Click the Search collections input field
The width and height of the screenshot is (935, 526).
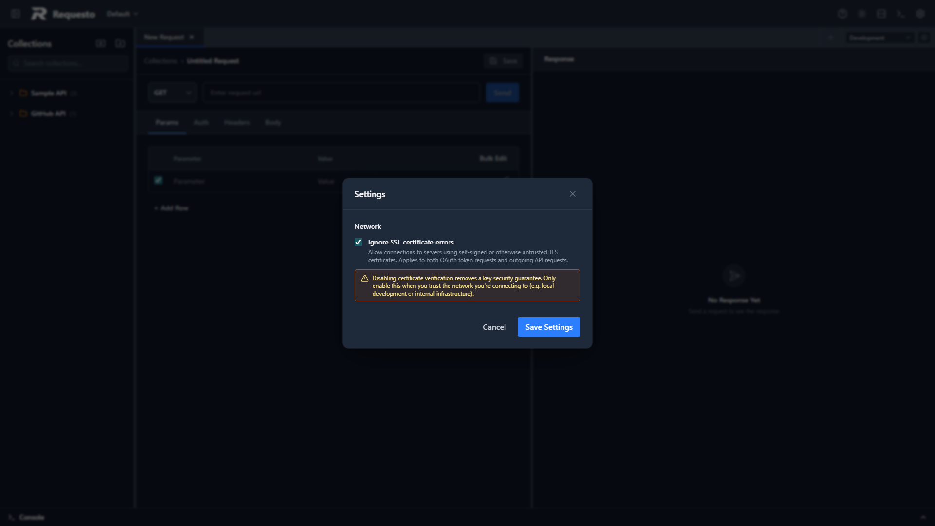pos(68,63)
